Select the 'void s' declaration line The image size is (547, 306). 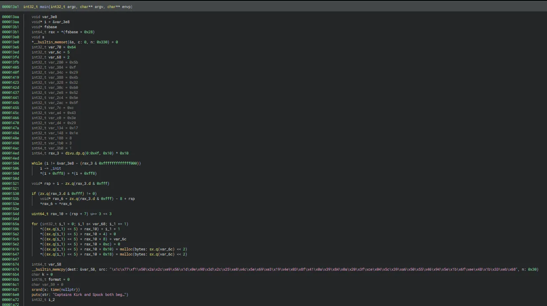pos(38,37)
